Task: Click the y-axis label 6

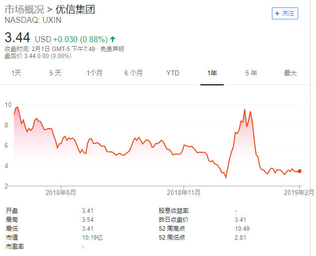Action: [x=6, y=145]
